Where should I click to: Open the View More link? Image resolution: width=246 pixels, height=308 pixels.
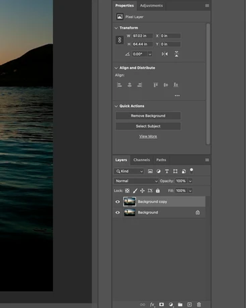tap(148, 136)
